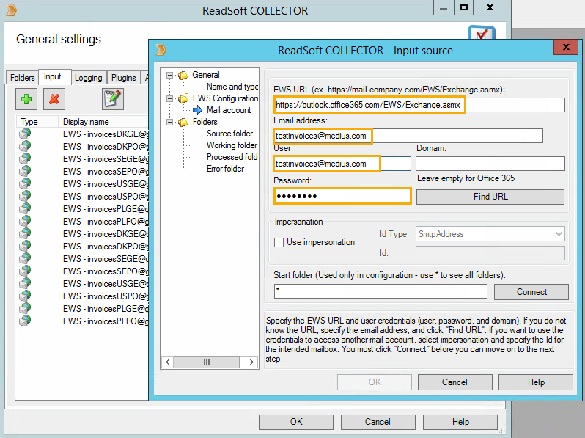Switch to the Logging tab

(x=89, y=78)
